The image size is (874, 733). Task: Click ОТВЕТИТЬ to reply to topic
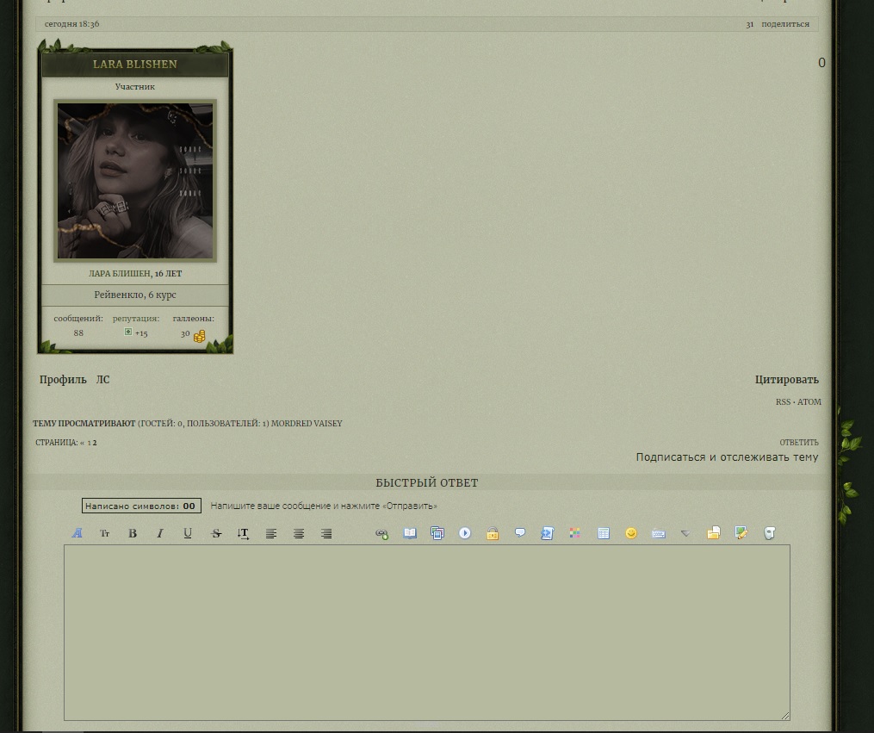click(799, 443)
